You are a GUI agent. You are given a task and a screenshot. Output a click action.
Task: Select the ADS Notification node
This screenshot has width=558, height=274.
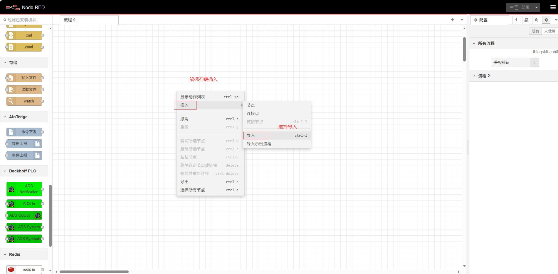(24, 189)
